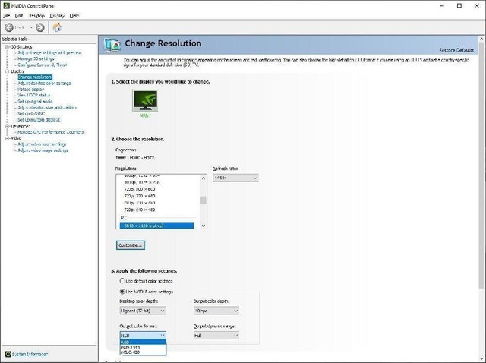Open Adjust video color settings
Image resolution: width=486 pixels, height=363 pixels.
42,144
